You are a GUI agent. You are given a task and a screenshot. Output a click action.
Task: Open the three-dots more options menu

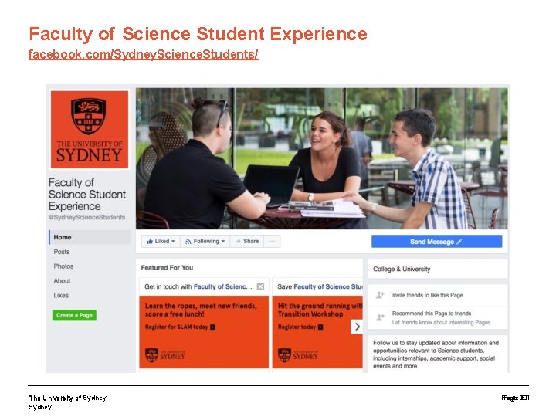tap(271, 242)
